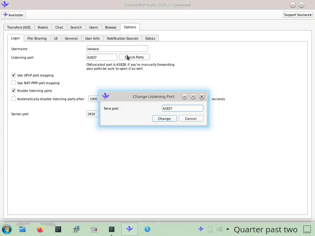Toggle Enable listening ports checkbox
The height and width of the screenshot is (236, 315).
(x=14, y=90)
